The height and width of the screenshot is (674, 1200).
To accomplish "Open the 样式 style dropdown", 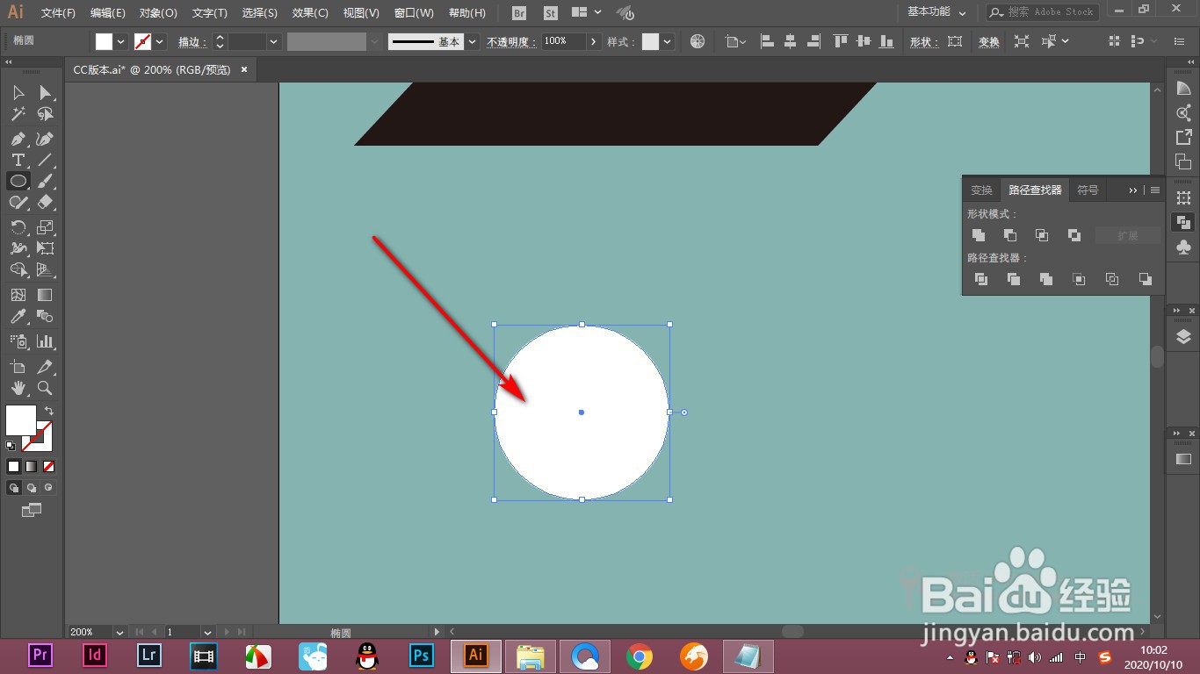I will [668, 41].
